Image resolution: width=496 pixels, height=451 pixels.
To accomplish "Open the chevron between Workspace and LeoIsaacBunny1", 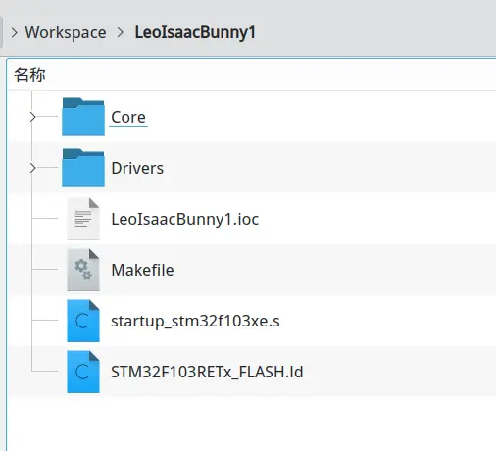I will point(121,32).
